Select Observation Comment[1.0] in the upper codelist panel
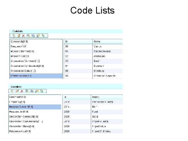The height and width of the screenshot is (141, 188). click(x=36, y=61)
